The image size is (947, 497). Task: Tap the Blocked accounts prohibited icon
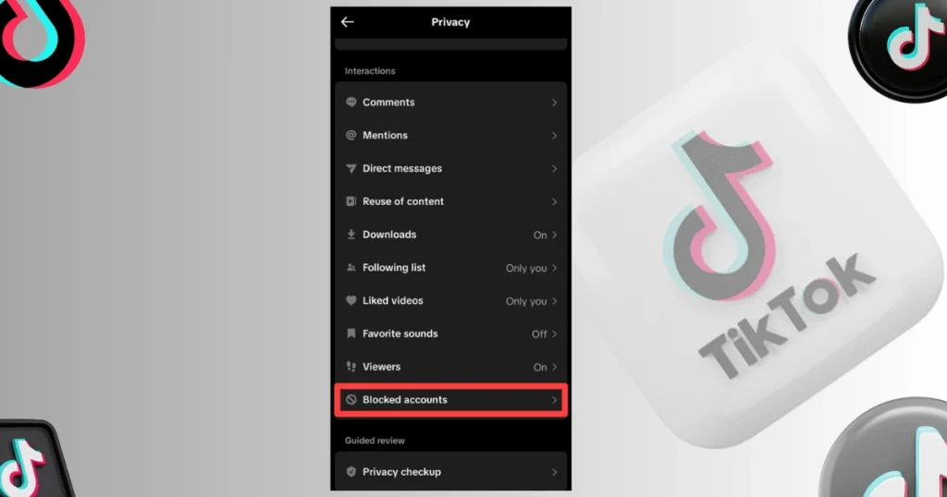tap(351, 399)
